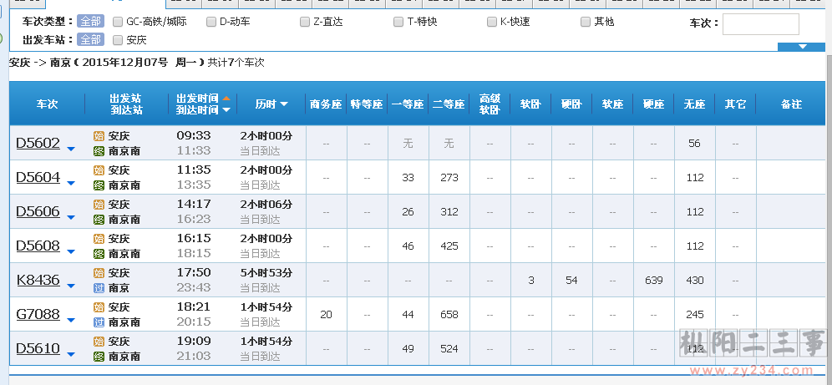Select 一等座 count 33 for D5604
Screen dimensions: 832x385
[408, 178]
